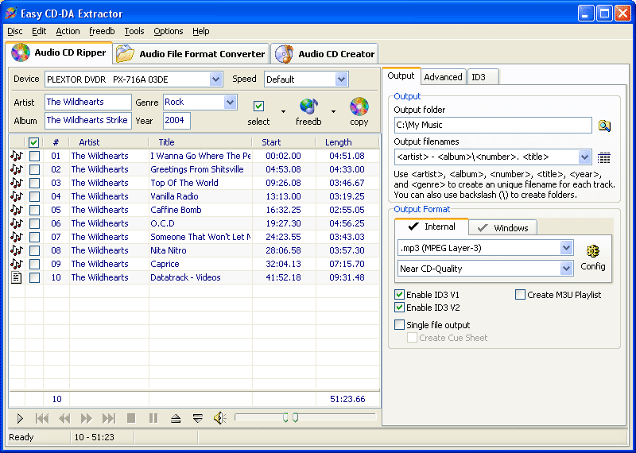Select the Internal codec tab
The width and height of the screenshot is (636, 453).
tap(432, 226)
